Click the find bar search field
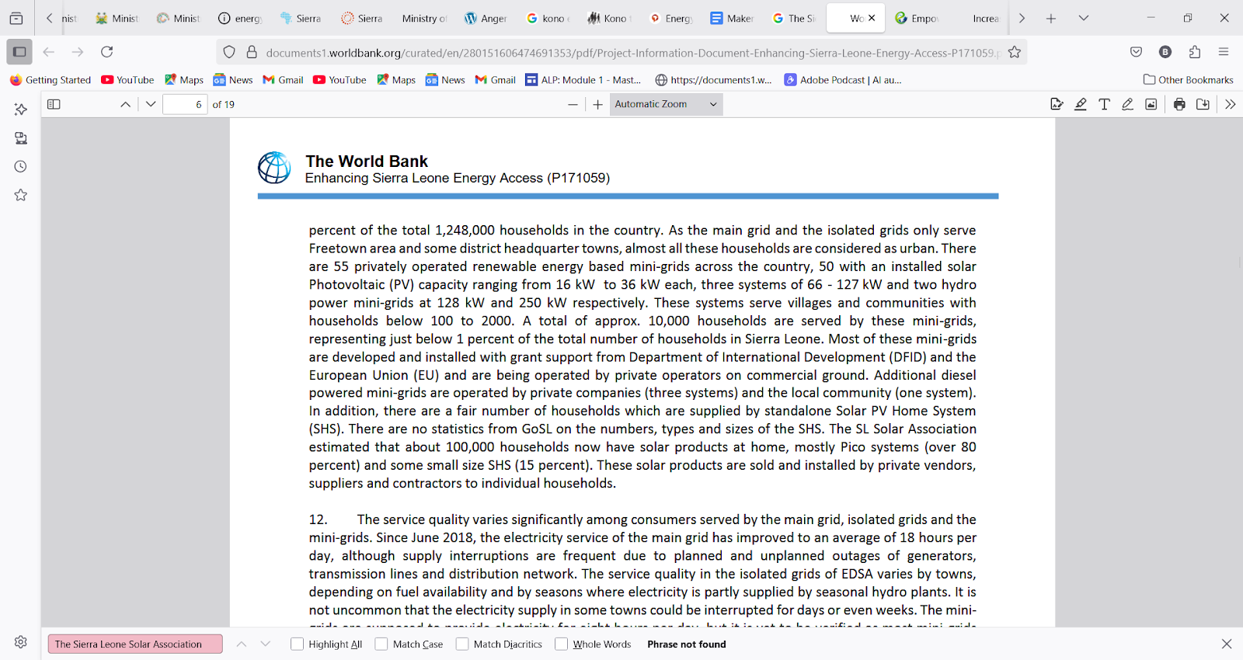This screenshot has height=660, width=1243. coord(135,644)
